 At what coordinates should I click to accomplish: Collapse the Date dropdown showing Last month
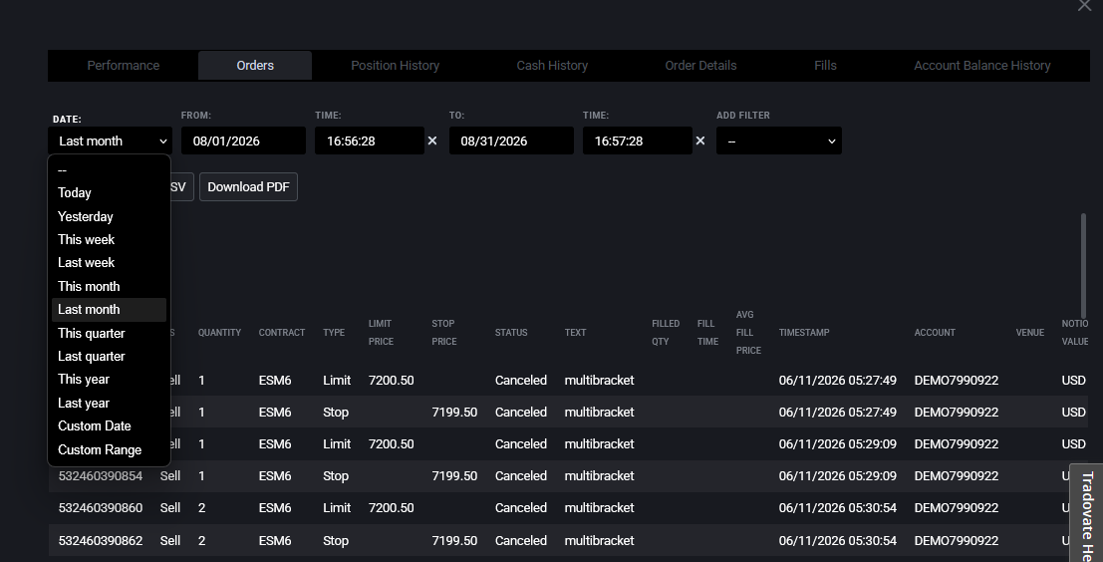[x=110, y=140]
